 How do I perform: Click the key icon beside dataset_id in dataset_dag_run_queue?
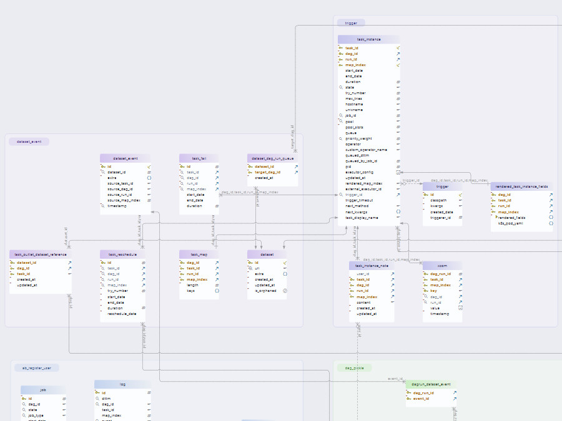click(x=250, y=166)
